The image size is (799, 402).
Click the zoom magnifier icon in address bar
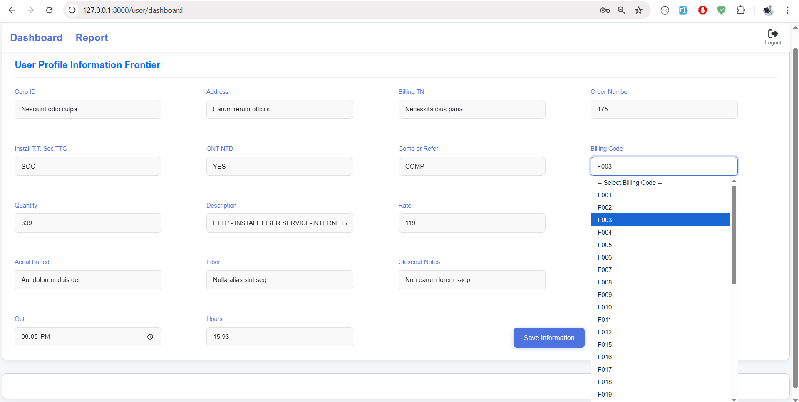621,10
